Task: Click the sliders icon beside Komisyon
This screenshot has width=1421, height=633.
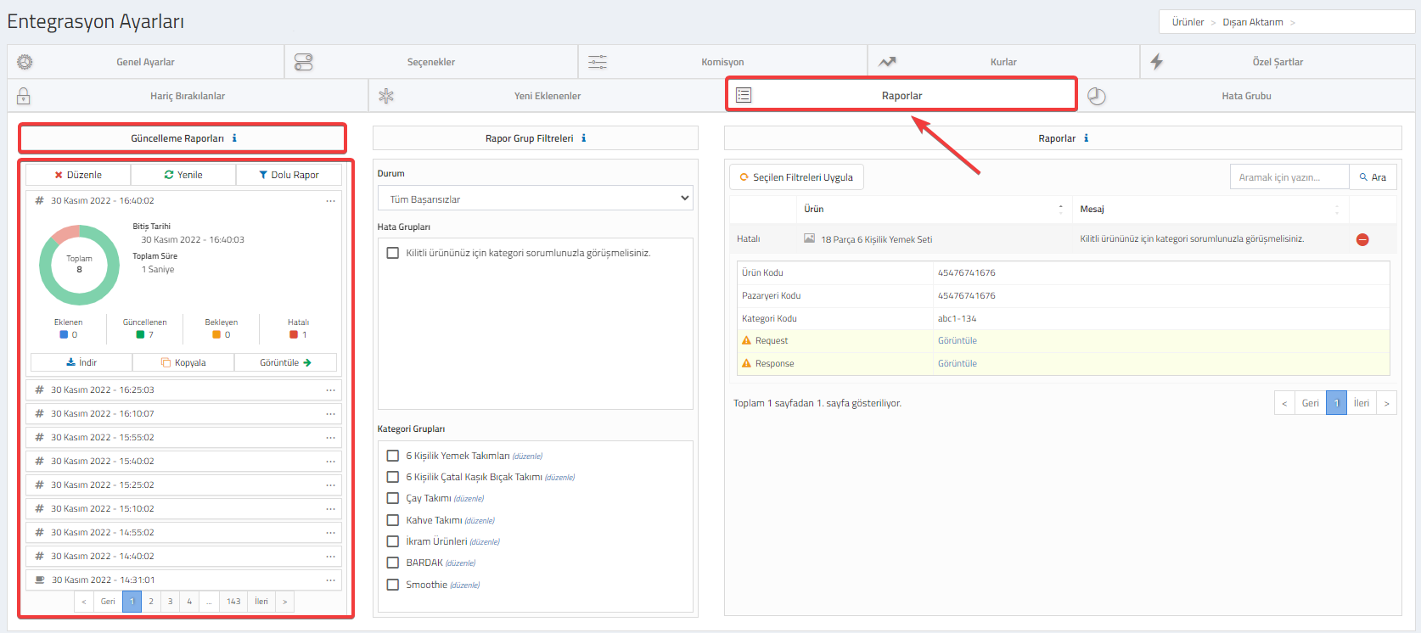Action: click(598, 62)
